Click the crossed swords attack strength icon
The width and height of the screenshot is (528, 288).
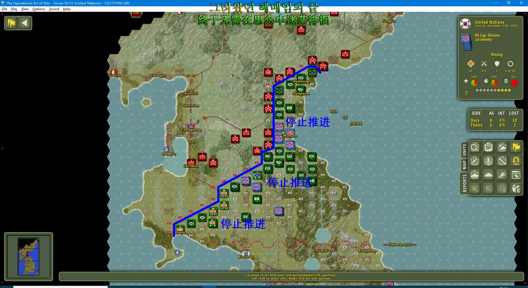pos(484,64)
